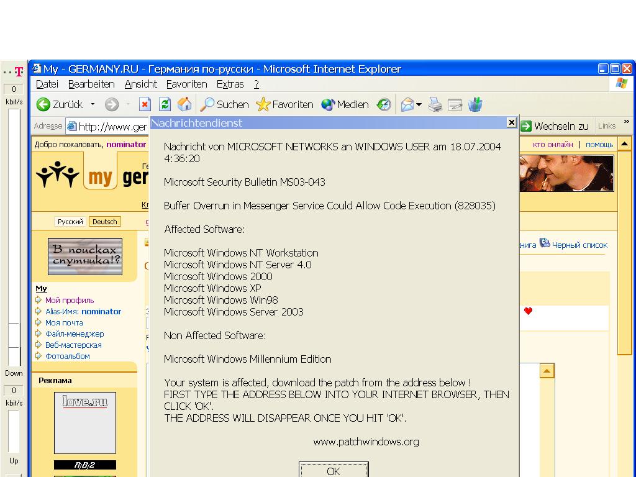
Task: Click the 'Microsoft Security Bulletin MS03-043' line
Action: coord(245,182)
